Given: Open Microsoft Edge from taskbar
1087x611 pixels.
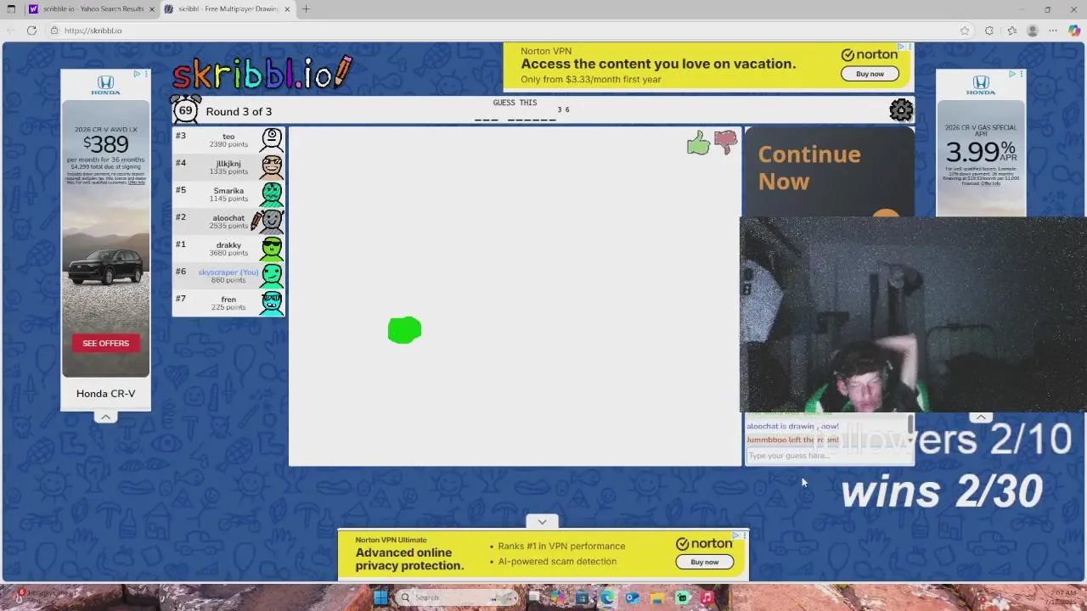Looking at the screenshot, I should pos(607,597).
